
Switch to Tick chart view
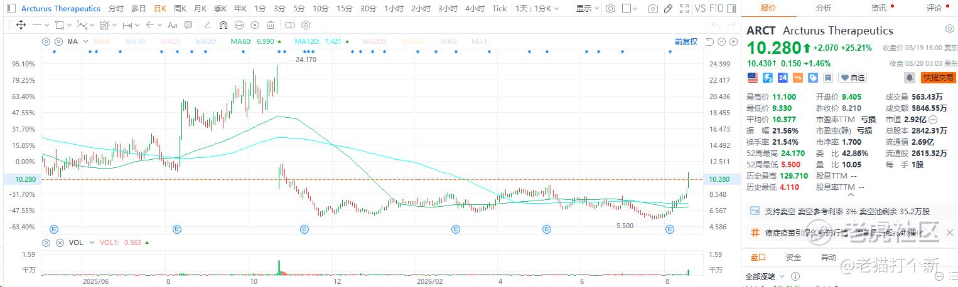[x=499, y=9]
